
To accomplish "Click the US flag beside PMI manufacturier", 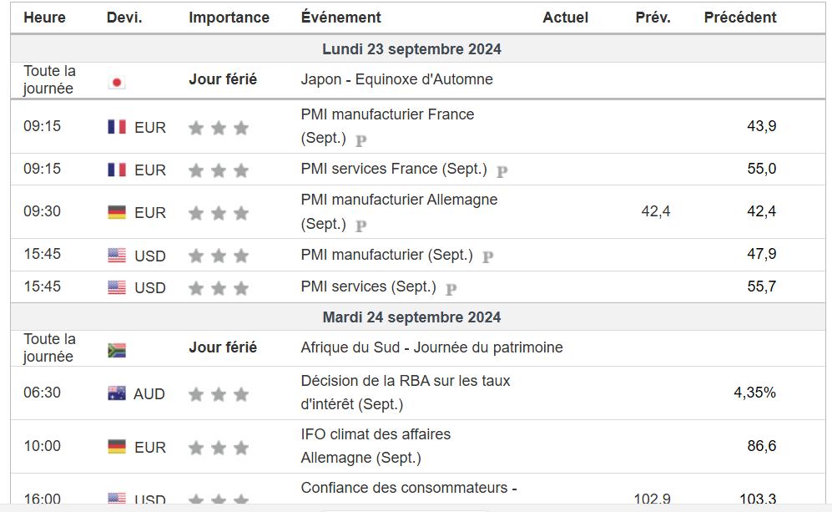I will tap(117, 256).
